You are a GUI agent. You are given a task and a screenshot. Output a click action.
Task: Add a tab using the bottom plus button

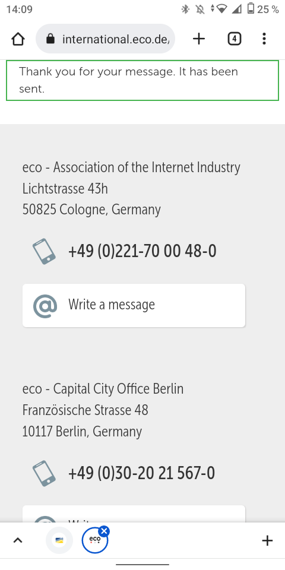(267, 540)
